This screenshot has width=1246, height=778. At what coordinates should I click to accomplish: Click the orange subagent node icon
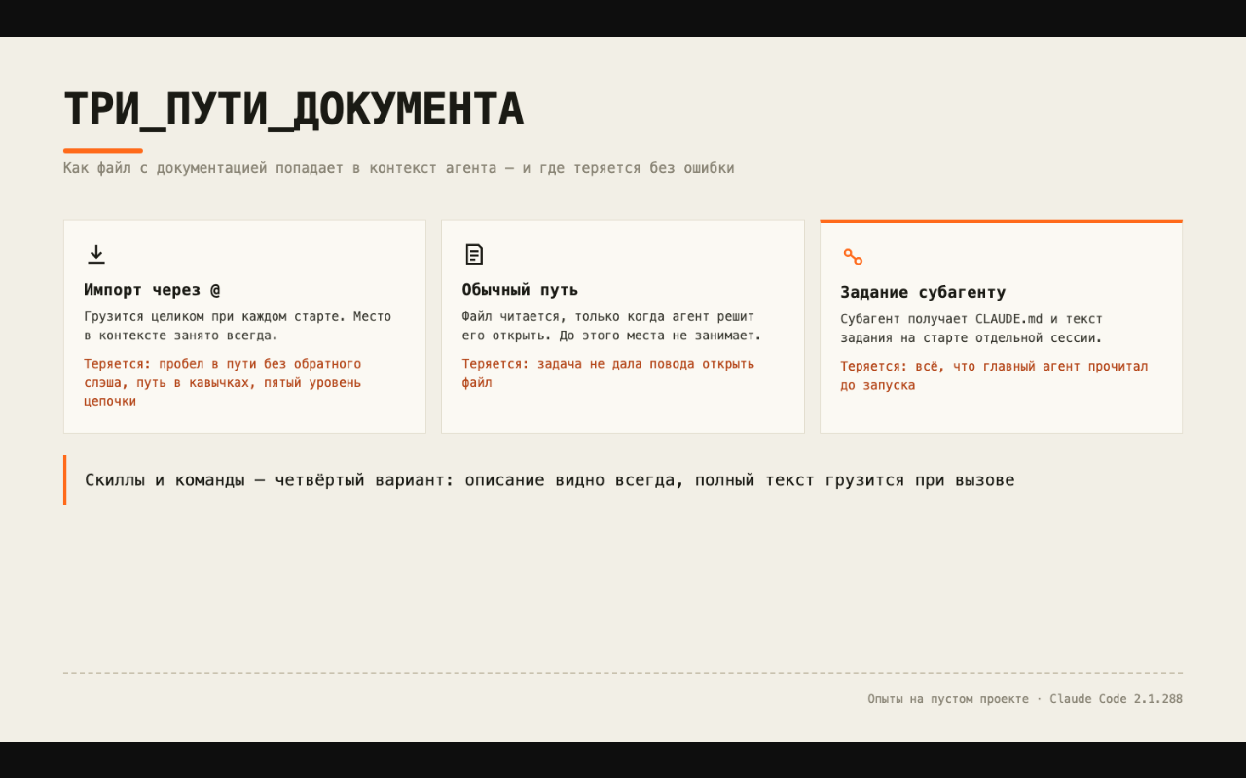click(852, 257)
